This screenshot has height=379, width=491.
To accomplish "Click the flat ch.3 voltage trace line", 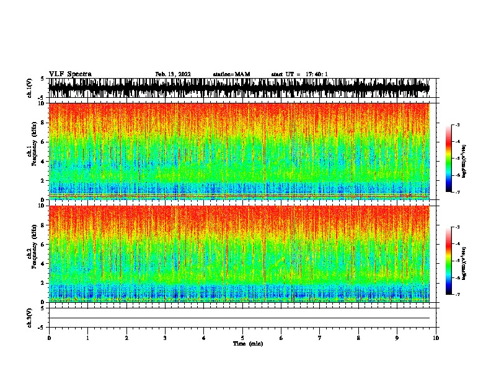I will tap(239, 318).
